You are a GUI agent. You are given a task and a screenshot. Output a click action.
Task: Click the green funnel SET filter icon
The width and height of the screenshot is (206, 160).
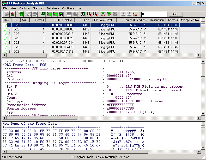103,14
